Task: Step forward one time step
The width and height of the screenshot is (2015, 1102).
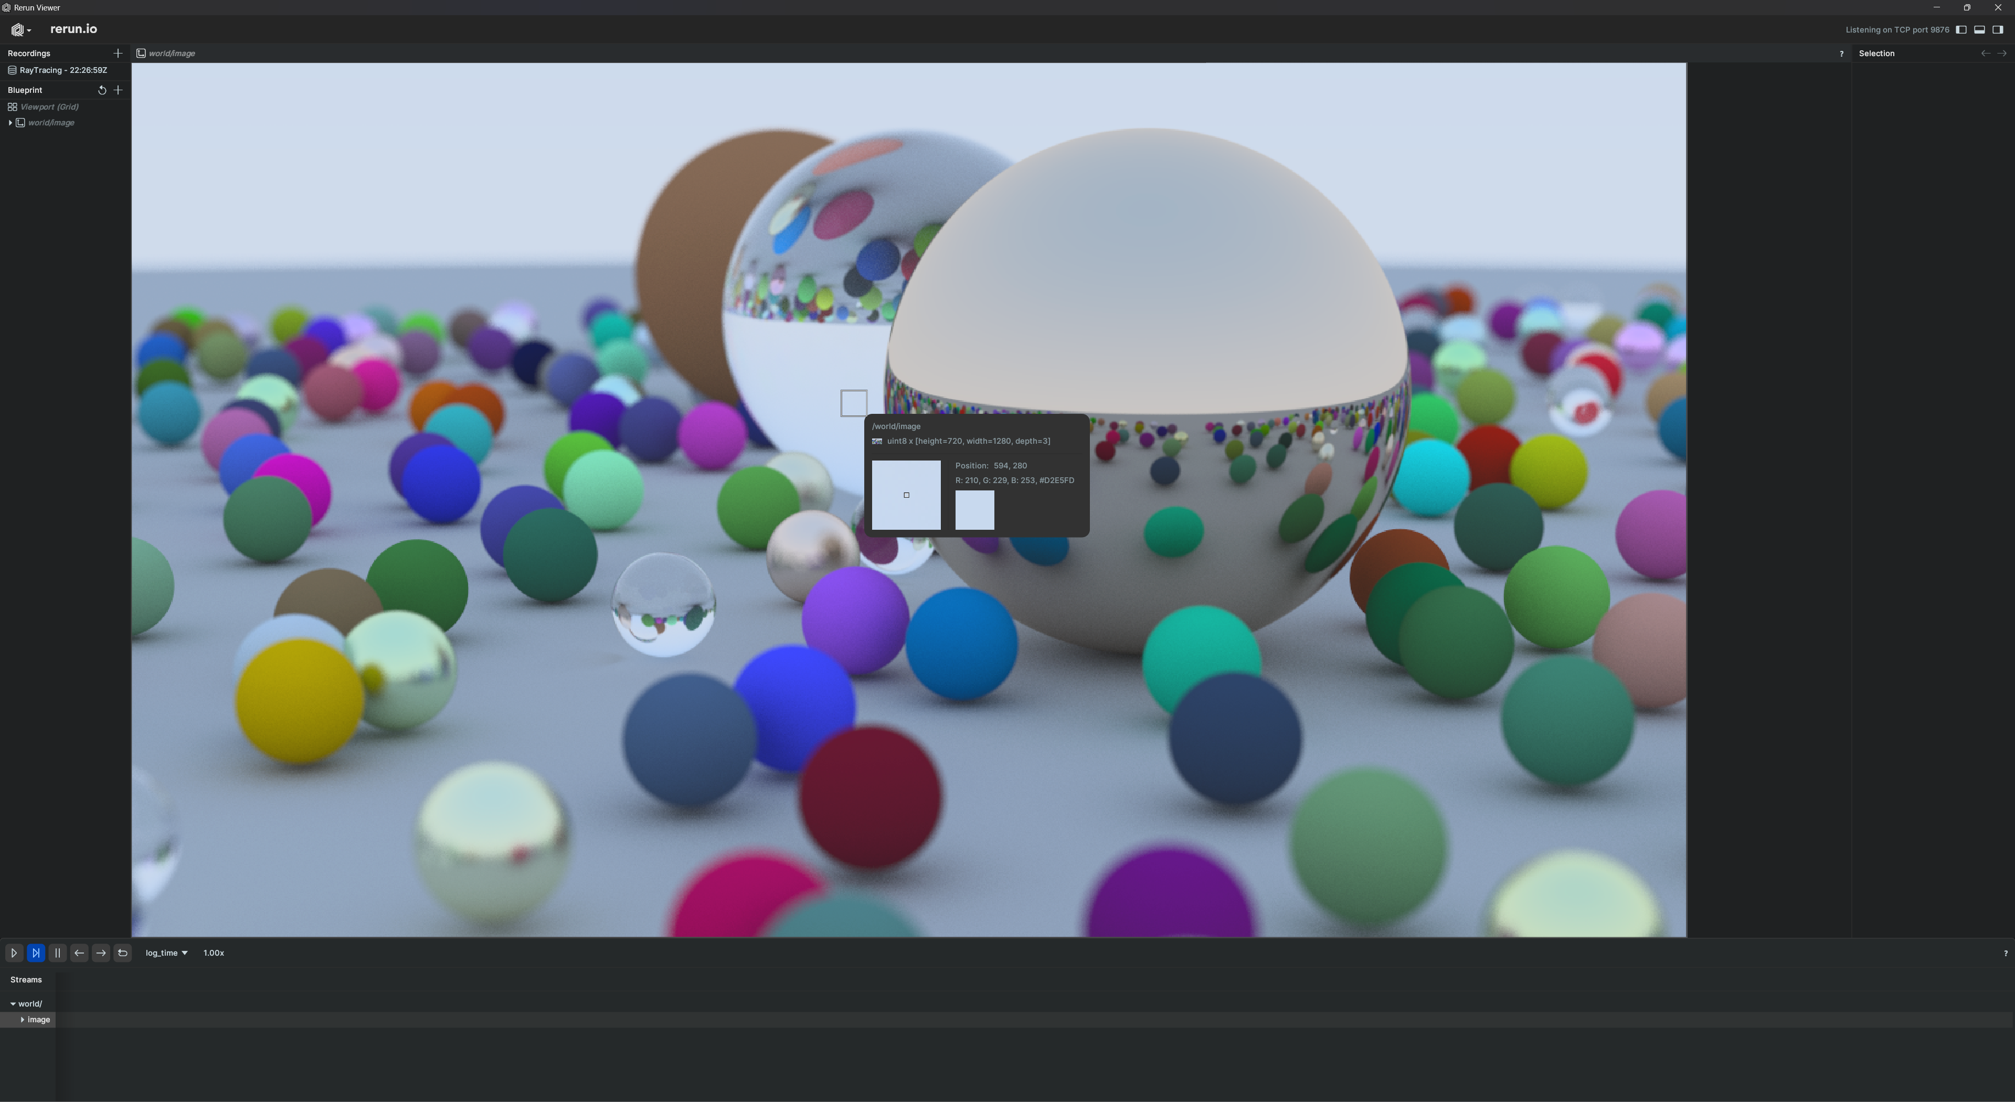Action: click(101, 953)
